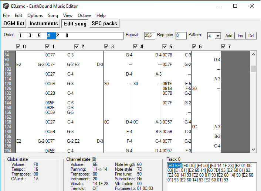Open the View menu
Image resolution: width=261 pixels, height=191 pixels.
pos(68,15)
